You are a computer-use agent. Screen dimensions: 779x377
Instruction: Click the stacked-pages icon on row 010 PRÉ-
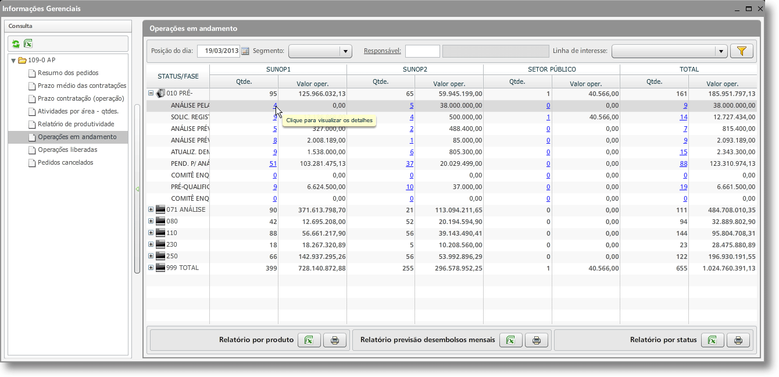click(x=160, y=93)
